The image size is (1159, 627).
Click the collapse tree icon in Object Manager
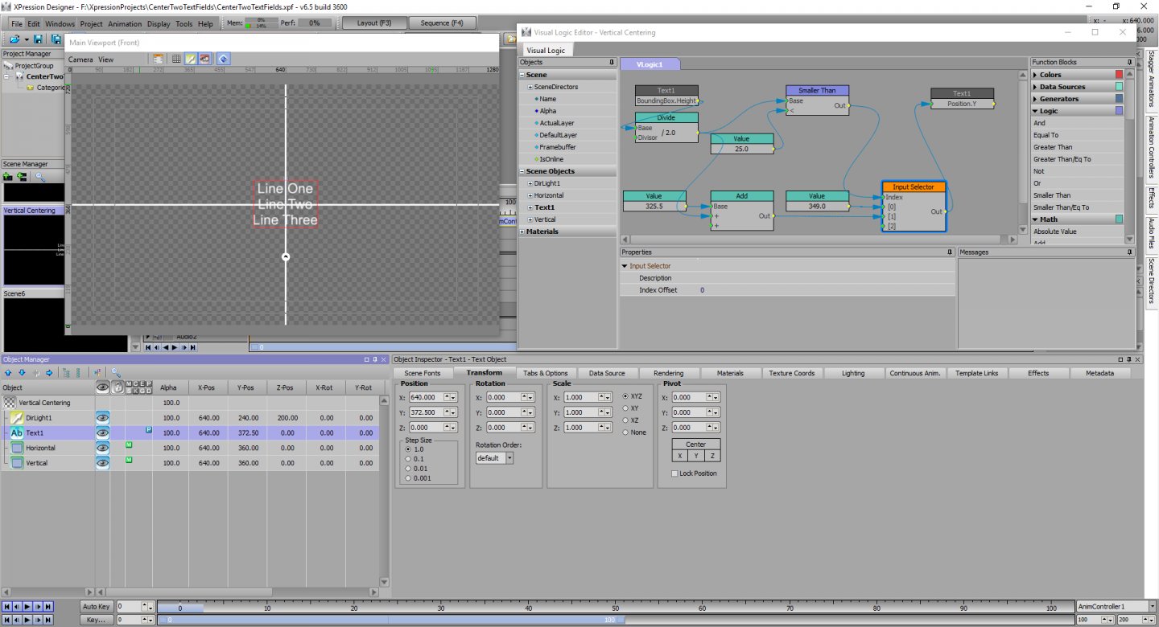(x=78, y=373)
